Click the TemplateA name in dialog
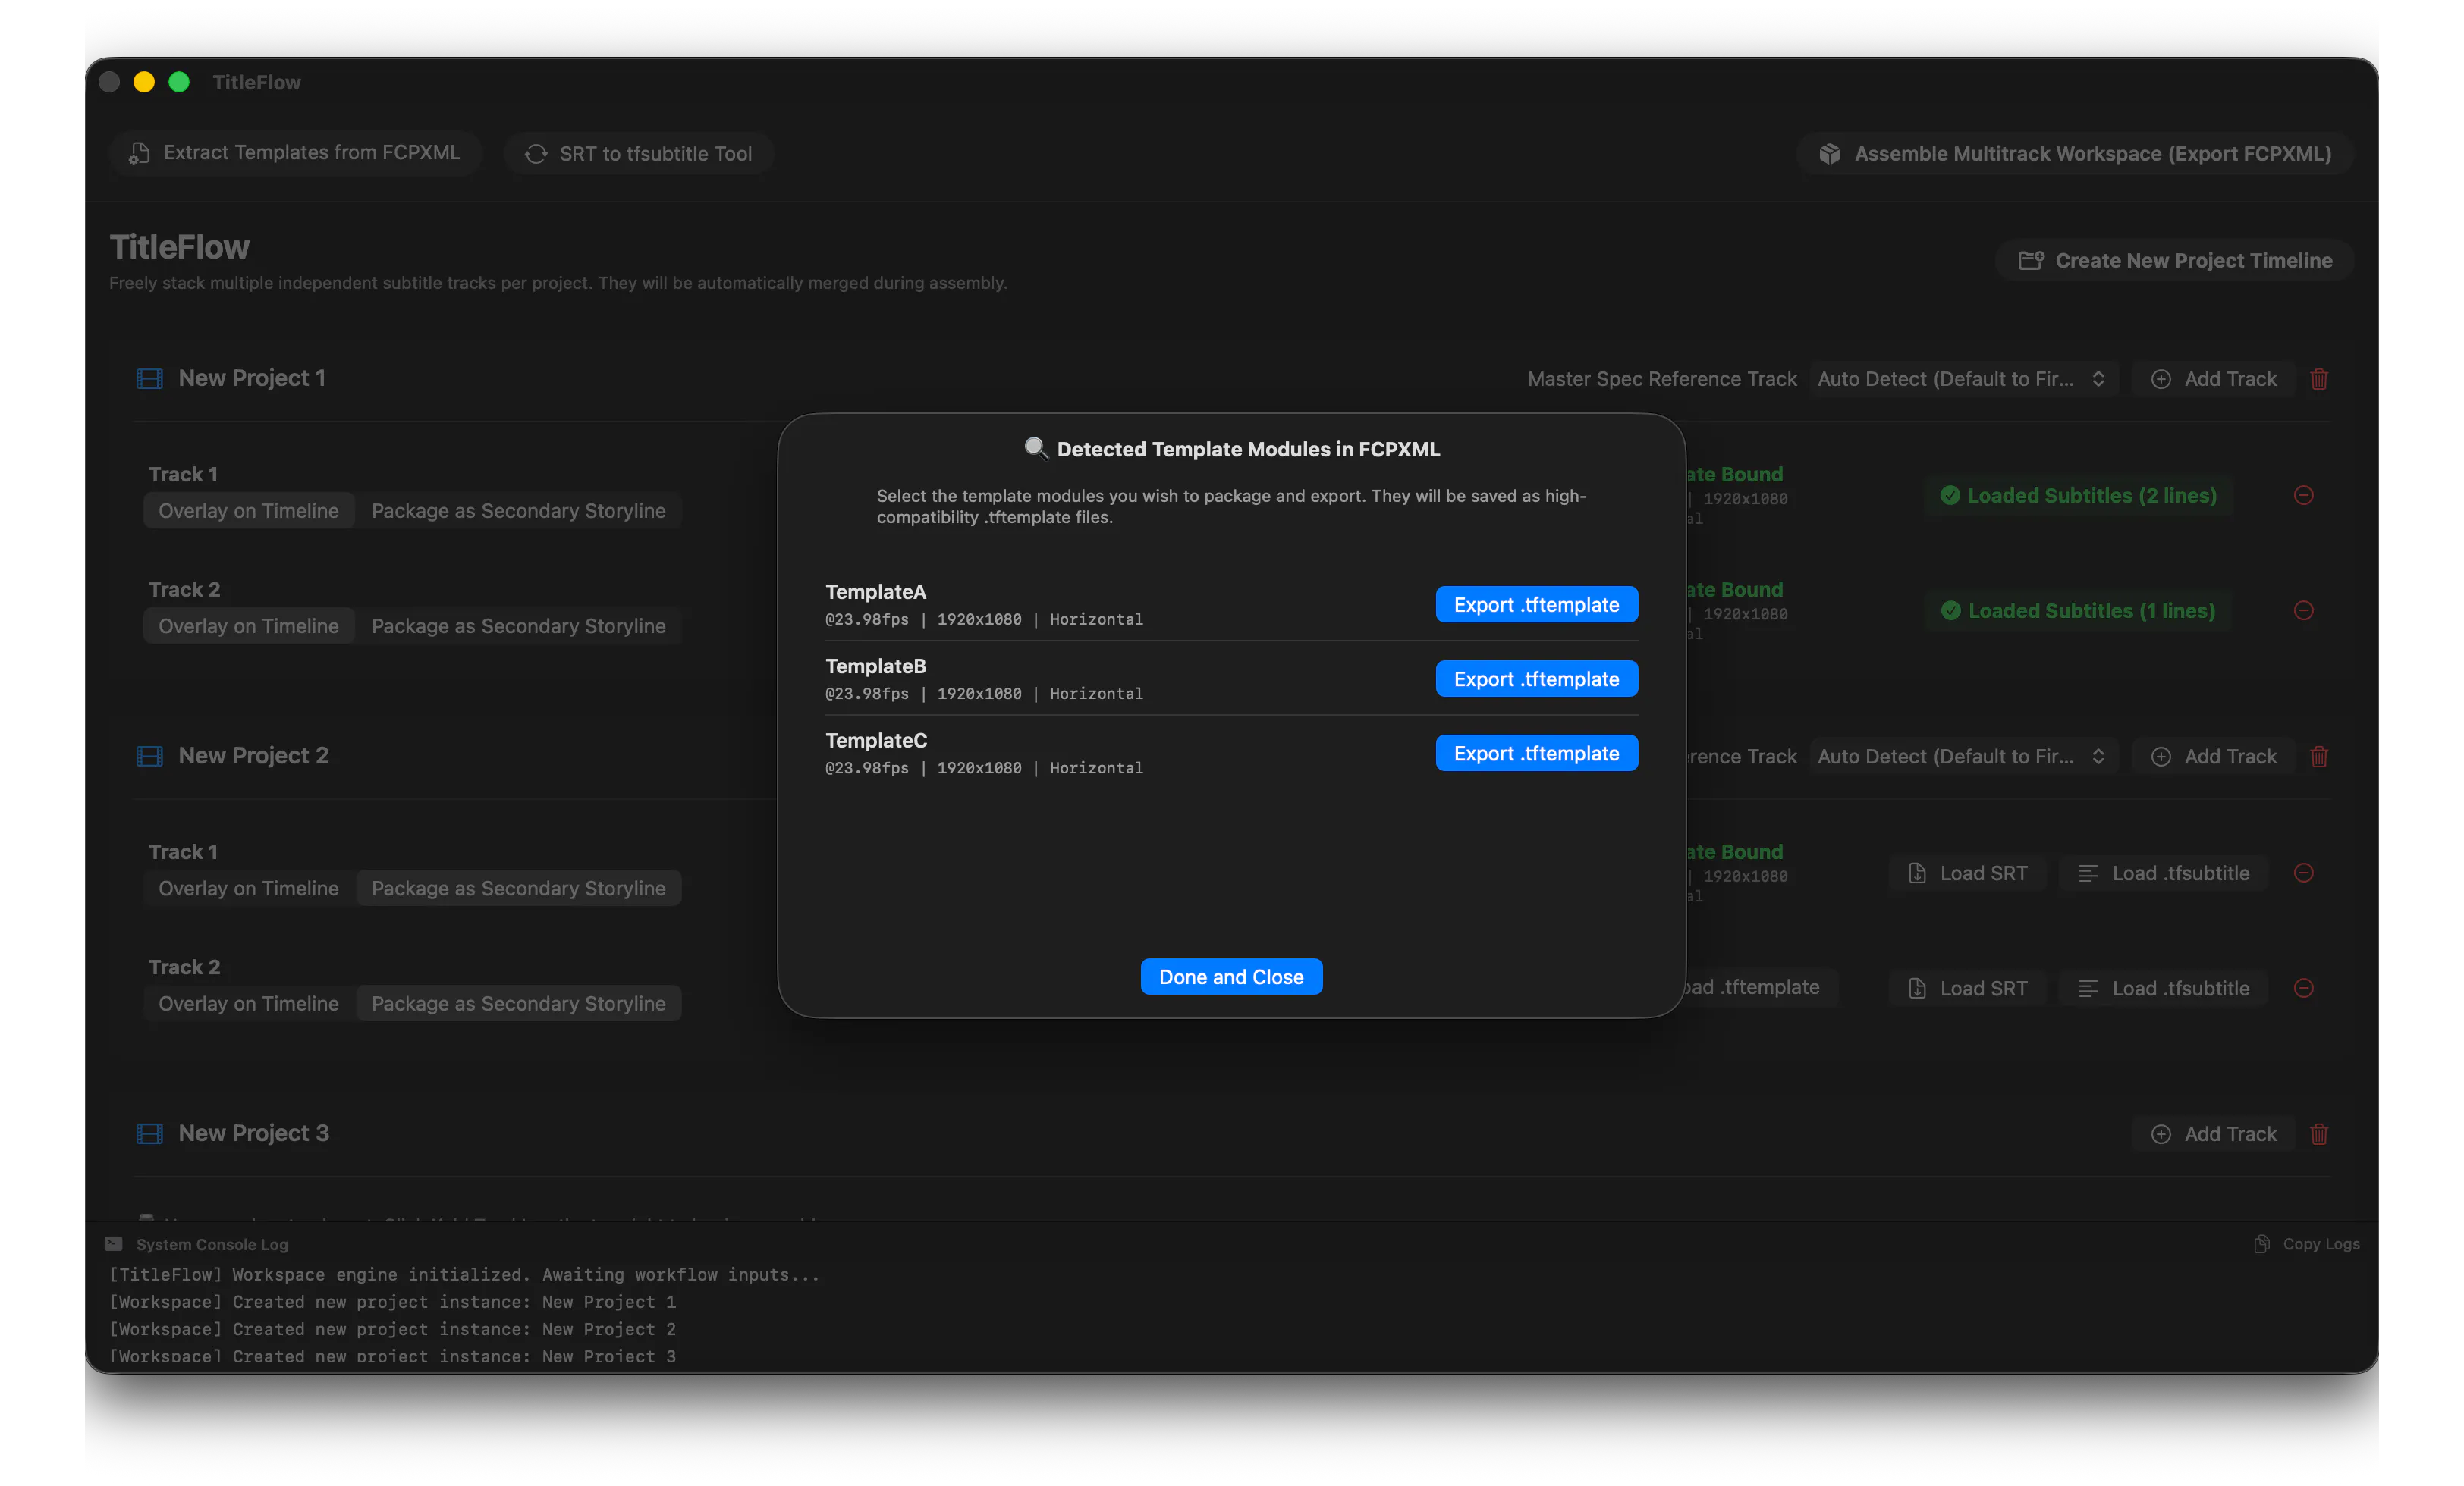The image size is (2464, 1486). point(875,591)
